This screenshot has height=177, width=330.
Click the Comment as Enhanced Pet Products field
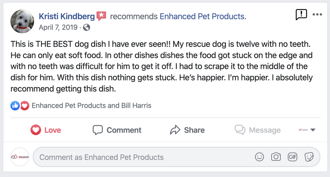(x=144, y=157)
